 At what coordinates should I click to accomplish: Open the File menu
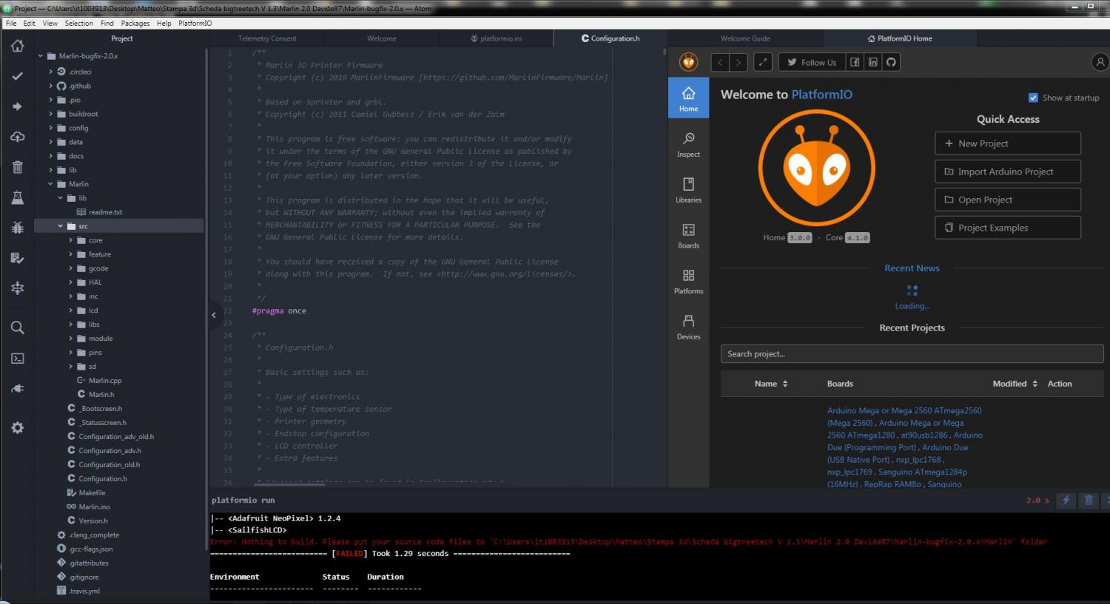(11, 23)
